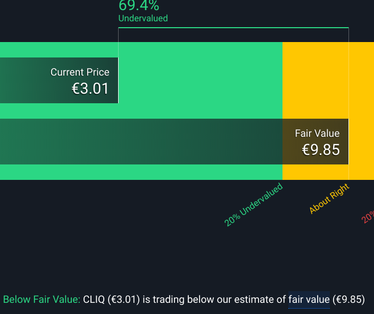Viewport: 374px width, 314px height.
Task: Click the yellow "About Right" axis label
Action: point(329,199)
